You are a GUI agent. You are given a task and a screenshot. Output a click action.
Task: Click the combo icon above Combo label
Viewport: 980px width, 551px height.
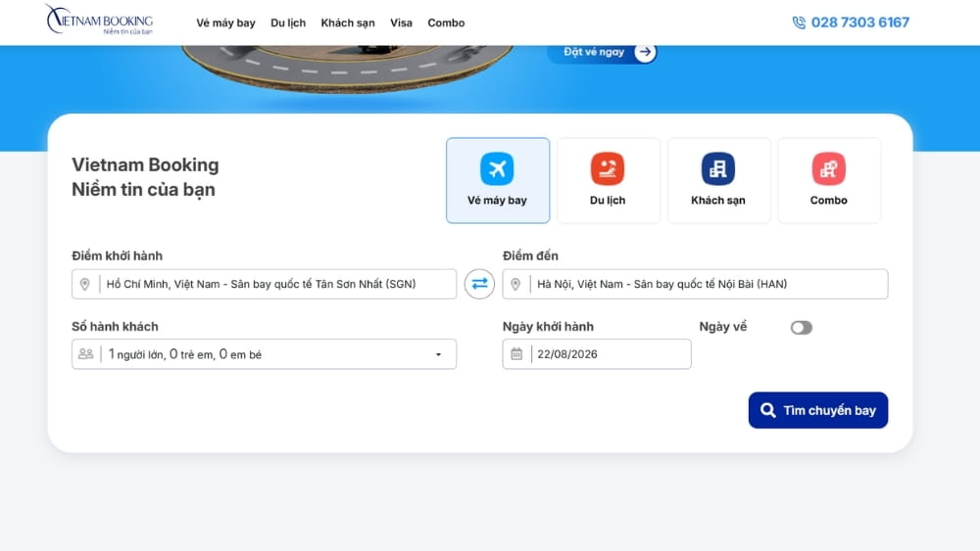pos(829,168)
